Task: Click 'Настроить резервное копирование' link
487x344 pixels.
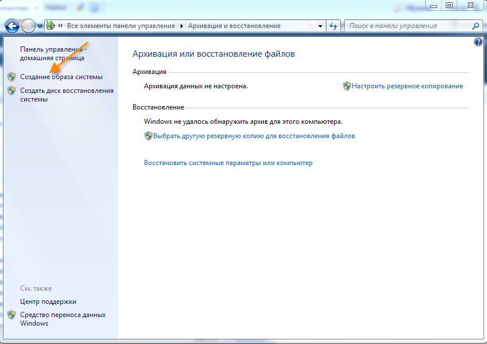Action: 407,86
